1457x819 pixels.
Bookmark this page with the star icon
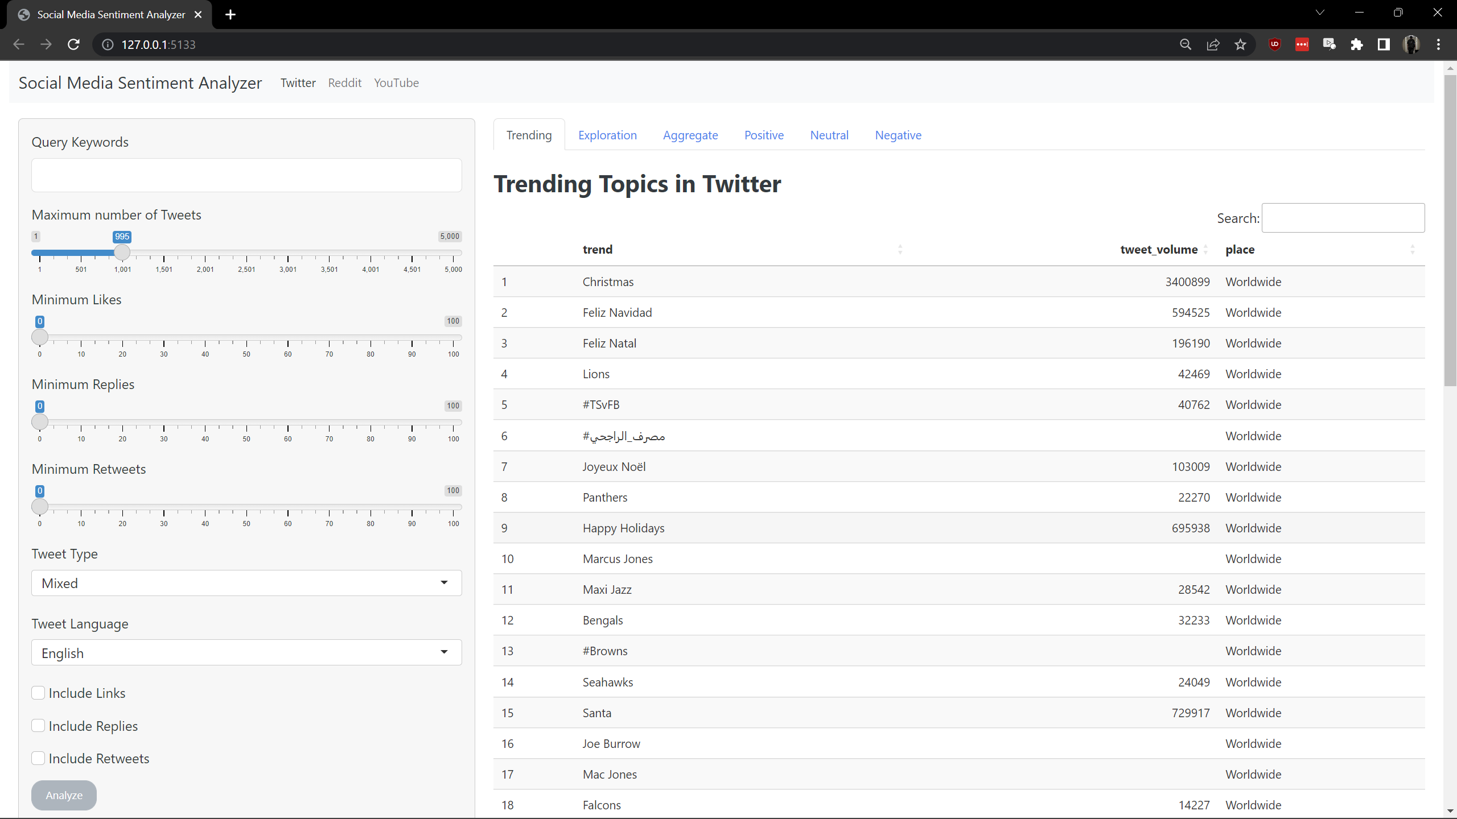tap(1241, 44)
